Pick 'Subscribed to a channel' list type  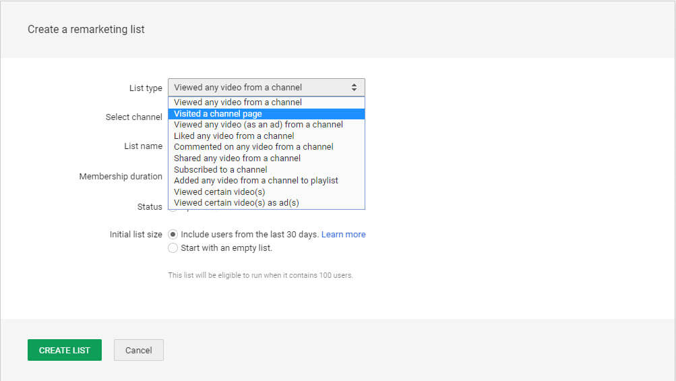click(x=220, y=170)
